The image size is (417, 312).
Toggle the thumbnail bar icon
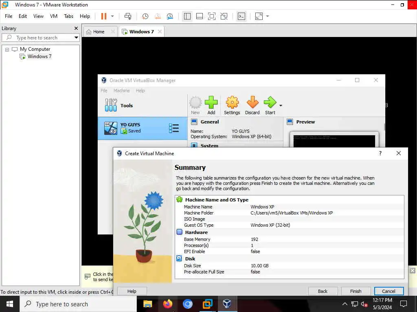(200, 16)
